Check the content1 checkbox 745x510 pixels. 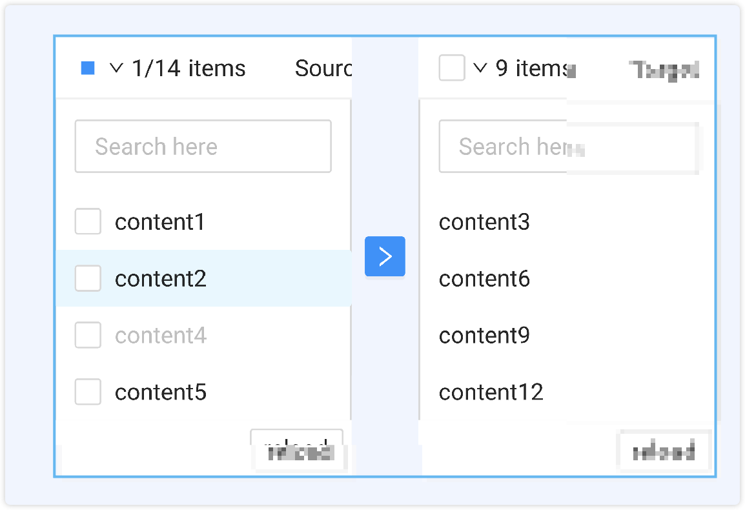tap(88, 221)
